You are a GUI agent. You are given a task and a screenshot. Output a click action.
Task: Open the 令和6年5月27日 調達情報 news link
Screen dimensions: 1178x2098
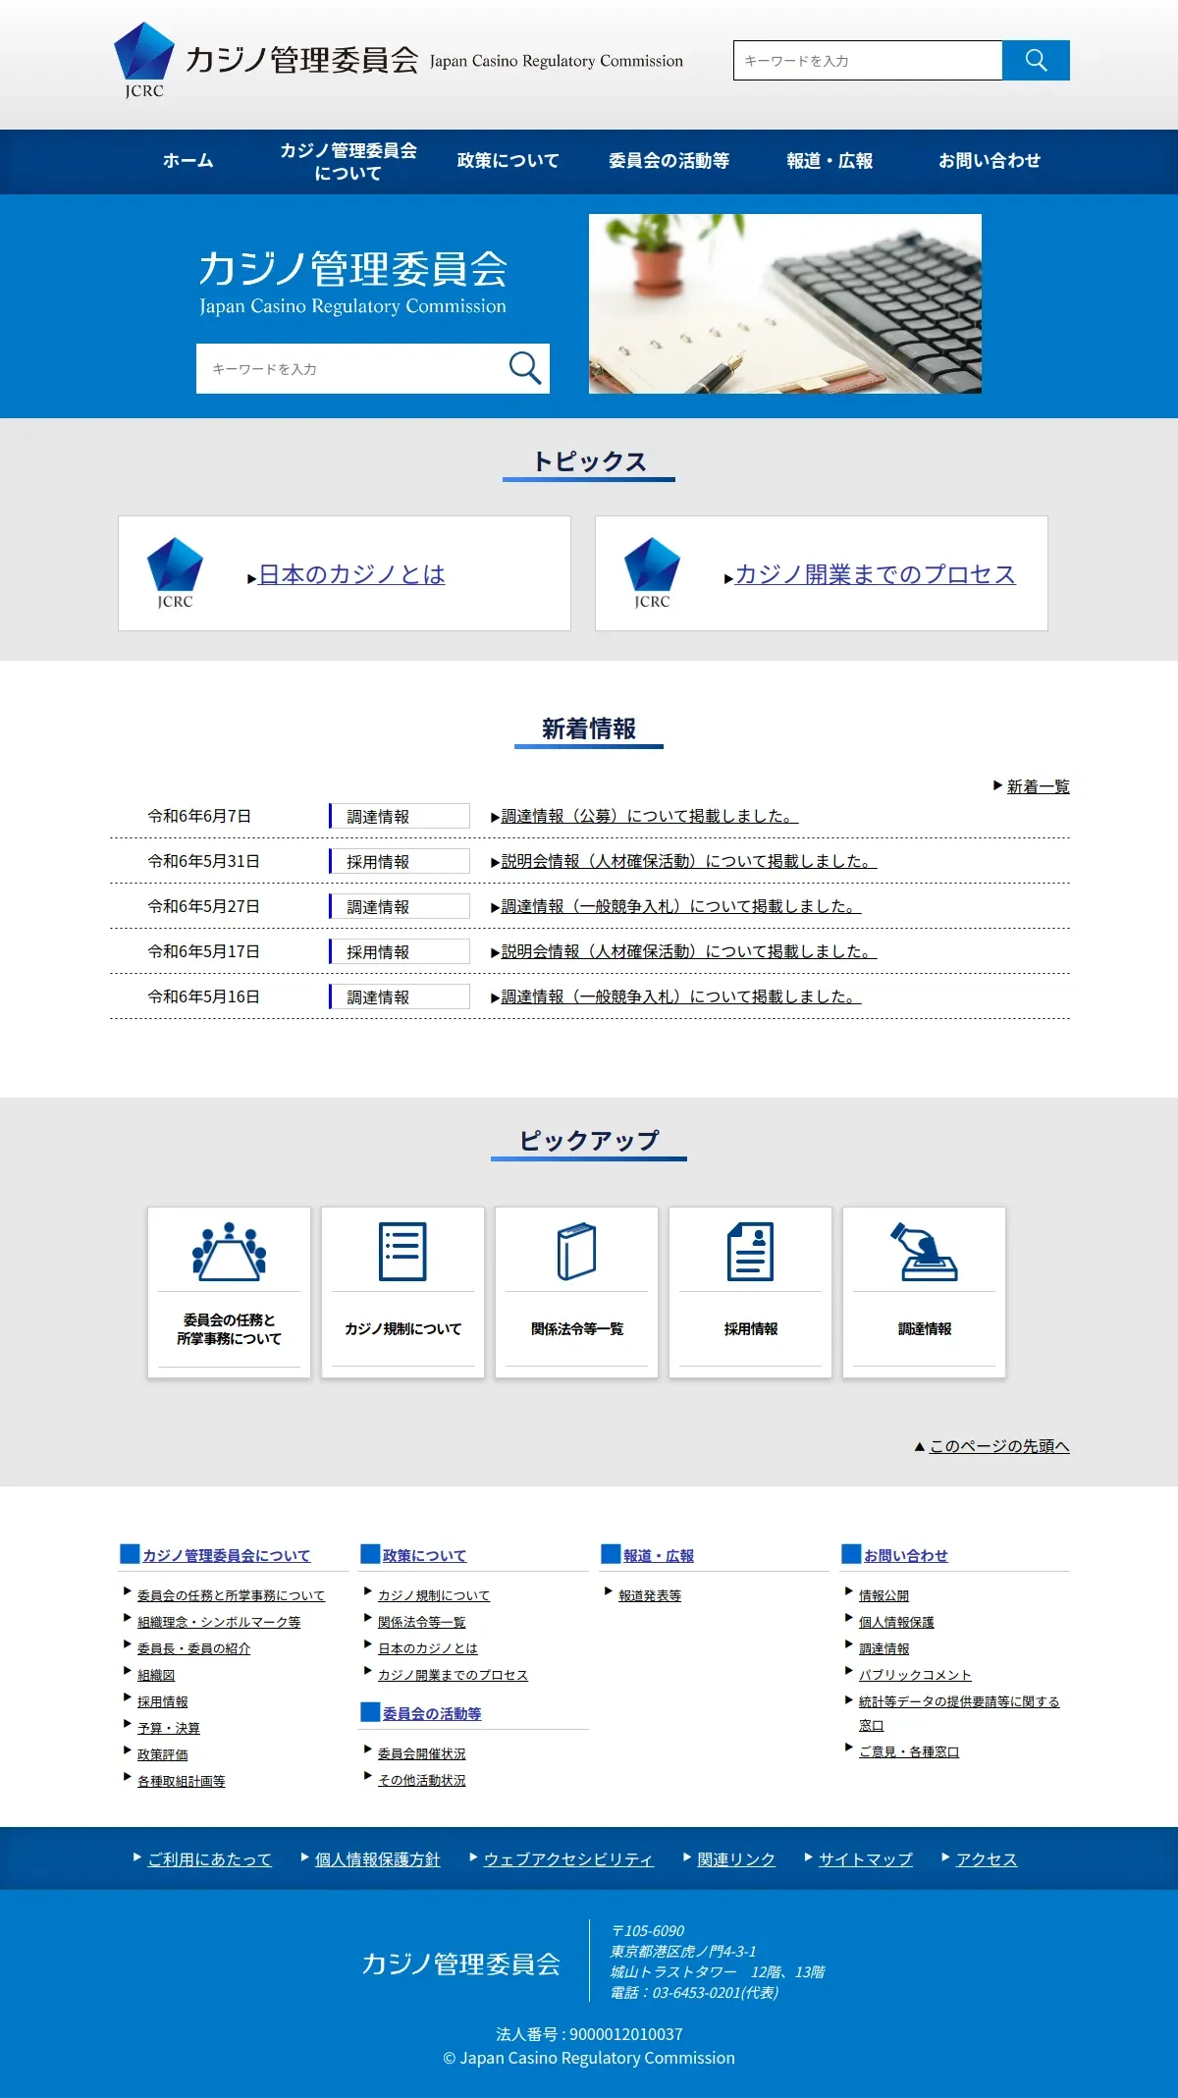pyautogui.click(x=681, y=906)
